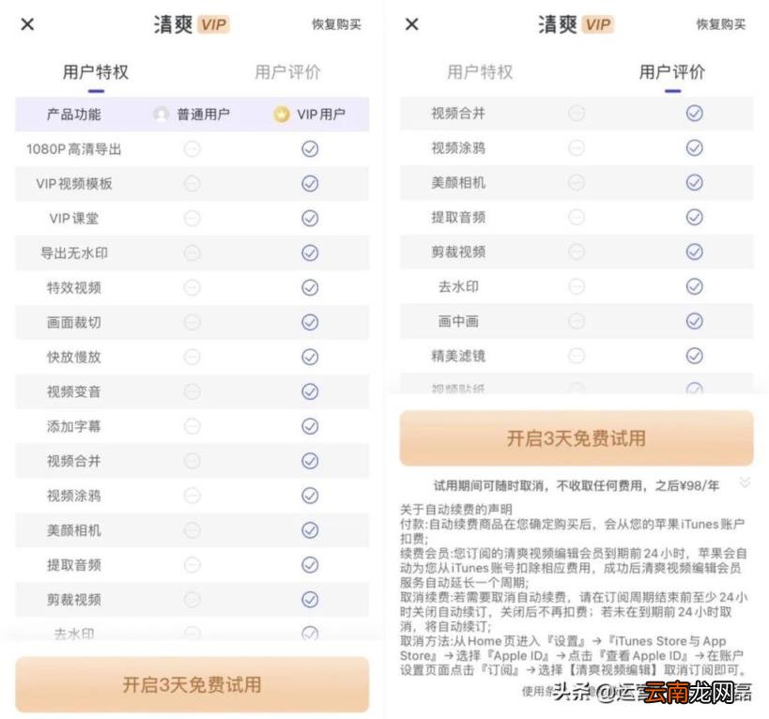Viewport: 769px width, 719px height.
Task: Click VIP checkmark for 添加字幕
Action: [x=310, y=426]
